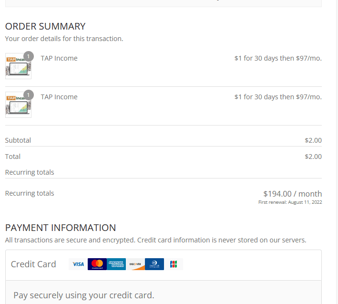Choose the Discover card icon

point(135,264)
